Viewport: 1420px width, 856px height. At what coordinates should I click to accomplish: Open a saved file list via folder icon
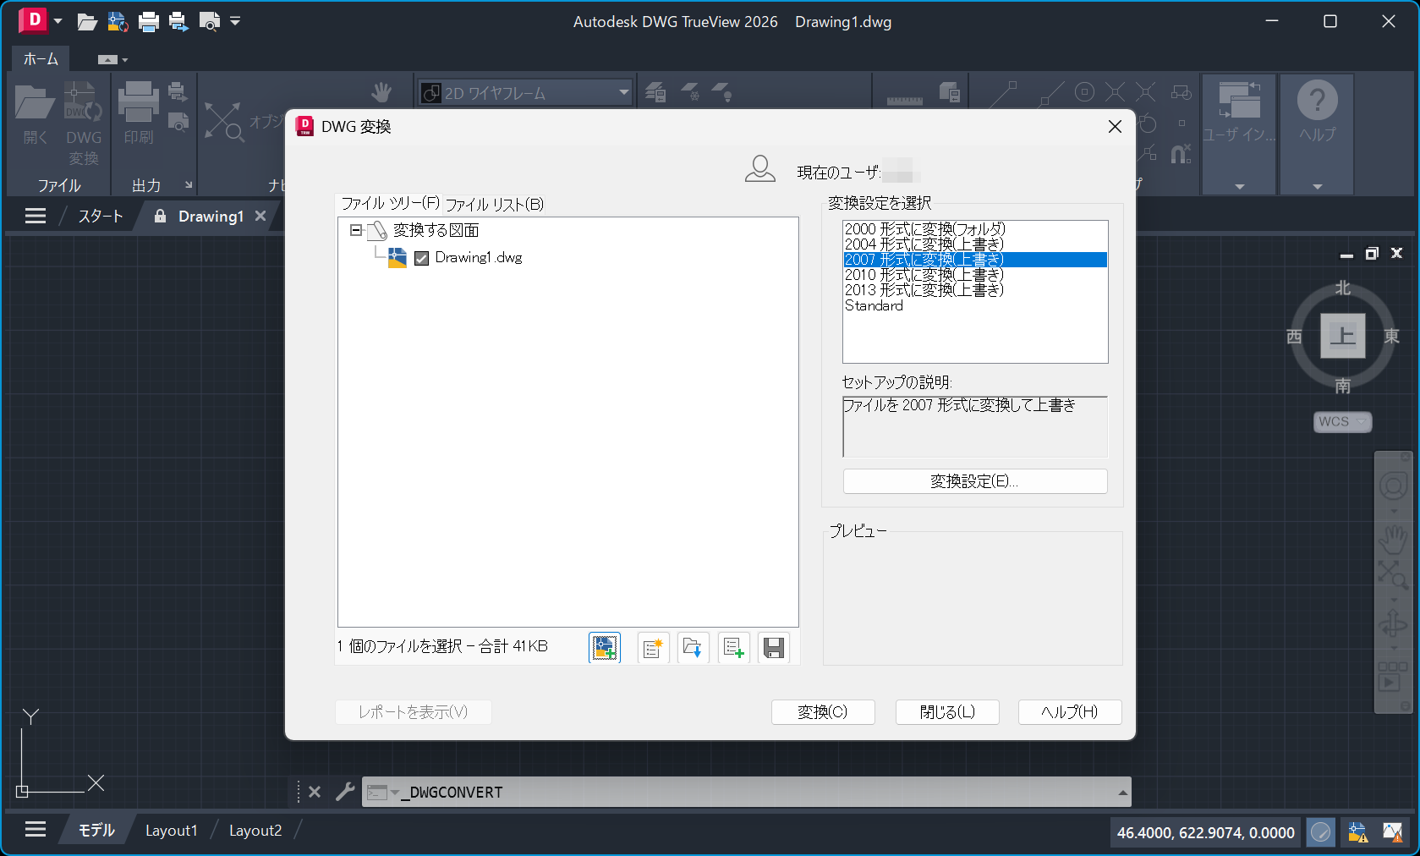click(693, 647)
